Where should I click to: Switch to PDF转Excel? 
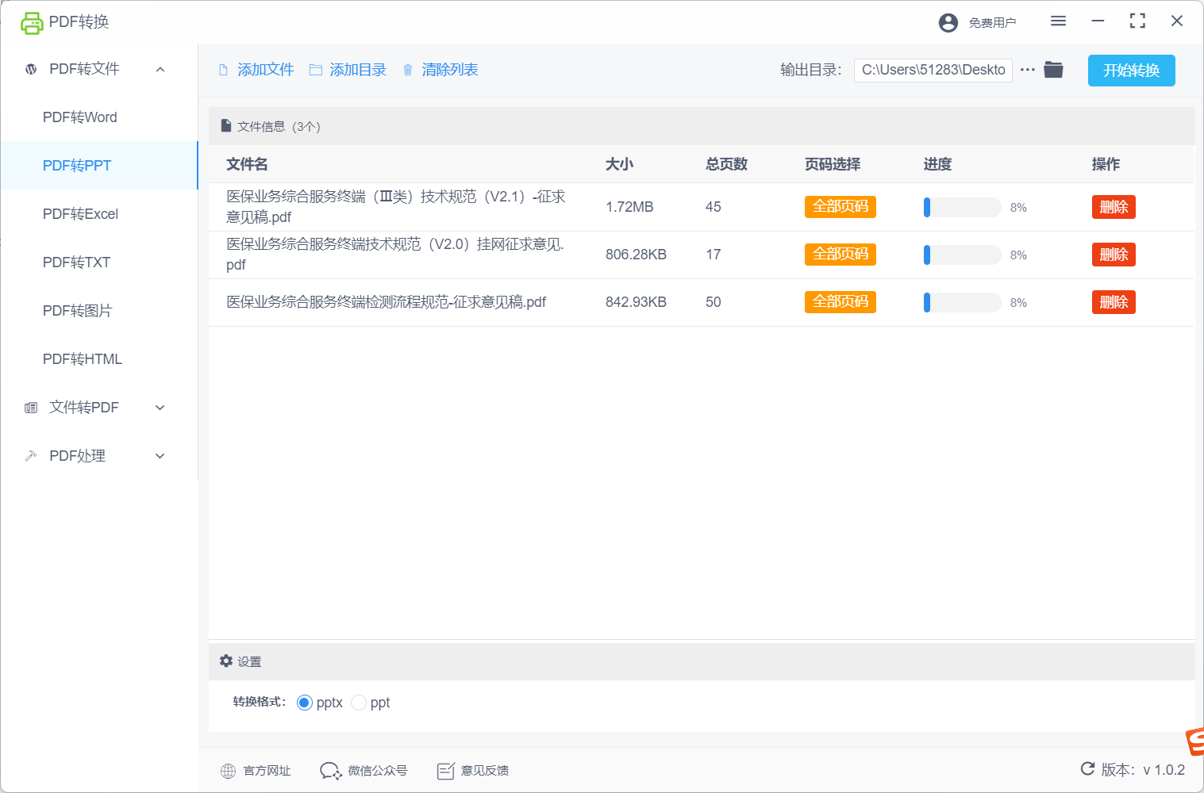[x=98, y=214]
